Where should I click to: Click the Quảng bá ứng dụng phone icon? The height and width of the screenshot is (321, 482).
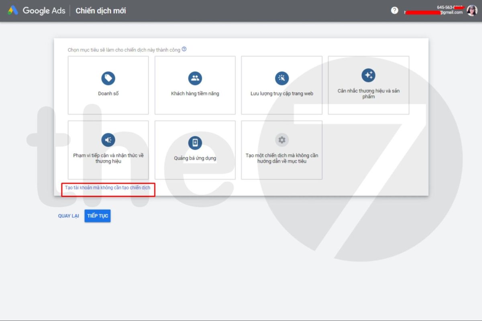click(195, 142)
